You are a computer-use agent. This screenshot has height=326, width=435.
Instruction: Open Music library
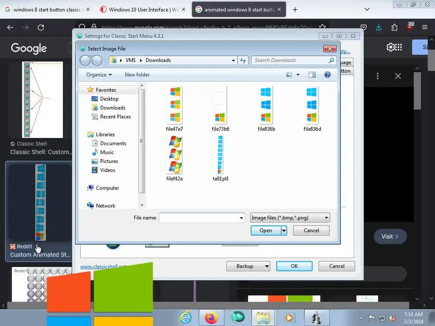pyautogui.click(x=107, y=152)
